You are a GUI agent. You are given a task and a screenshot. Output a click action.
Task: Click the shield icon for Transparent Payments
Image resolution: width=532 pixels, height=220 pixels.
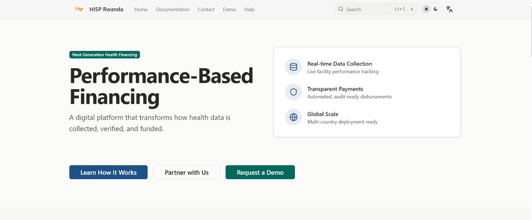point(293,92)
